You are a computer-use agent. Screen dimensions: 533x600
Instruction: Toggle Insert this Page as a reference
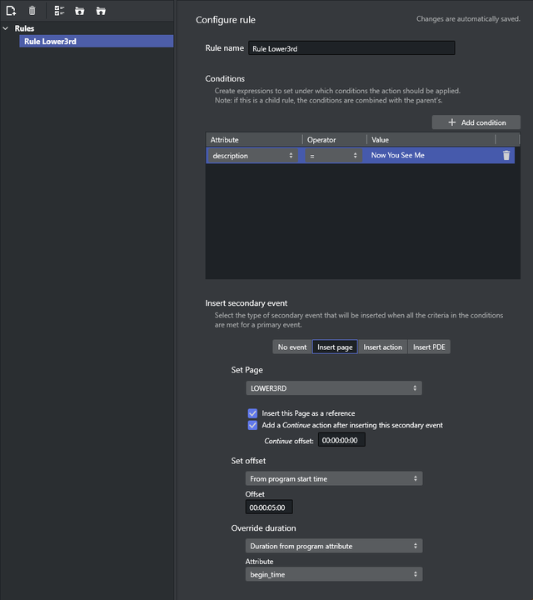(252, 413)
